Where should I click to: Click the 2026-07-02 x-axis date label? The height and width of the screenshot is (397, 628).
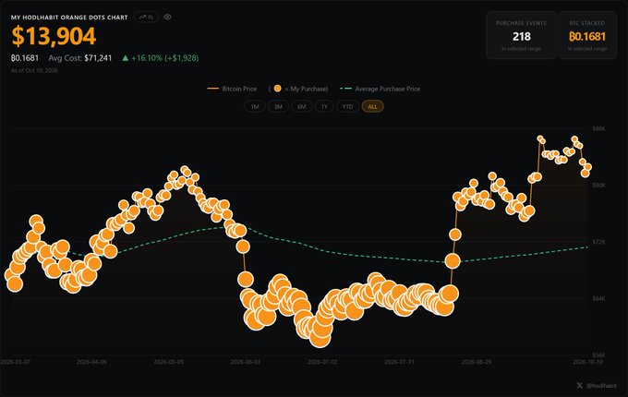click(x=322, y=362)
